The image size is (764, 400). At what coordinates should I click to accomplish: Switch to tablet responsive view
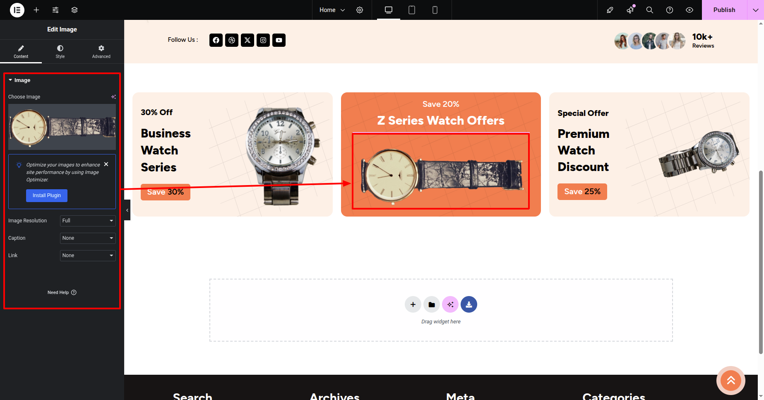coord(412,10)
